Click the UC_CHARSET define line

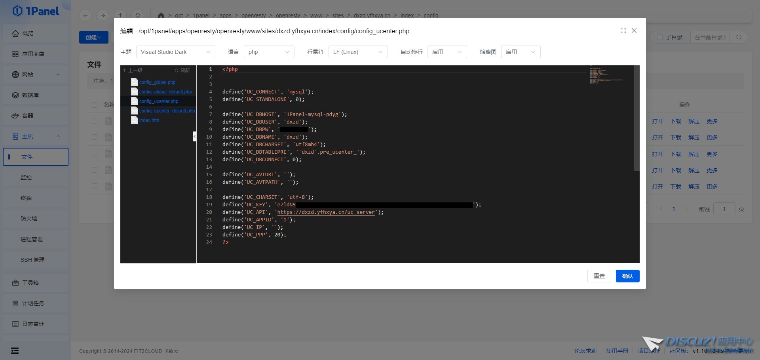pyautogui.click(x=268, y=197)
